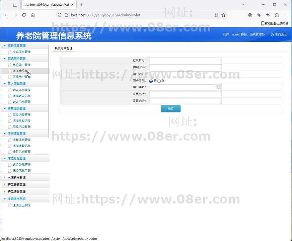Open the browser hamburger menu

tap(286, 15)
